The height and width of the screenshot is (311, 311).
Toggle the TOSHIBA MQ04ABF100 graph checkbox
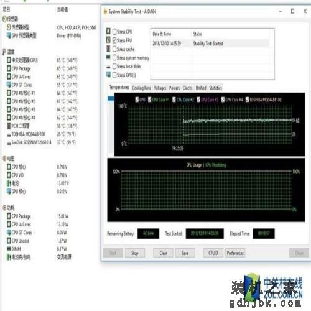click(x=247, y=100)
